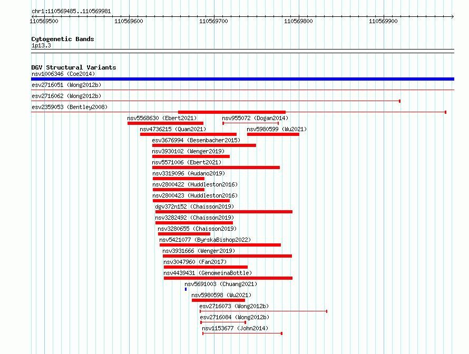Image resolution: width=469 pixels, height=354 pixels.
Task: Open nsv5980598 (Wu2021) label
Action: [221, 295]
